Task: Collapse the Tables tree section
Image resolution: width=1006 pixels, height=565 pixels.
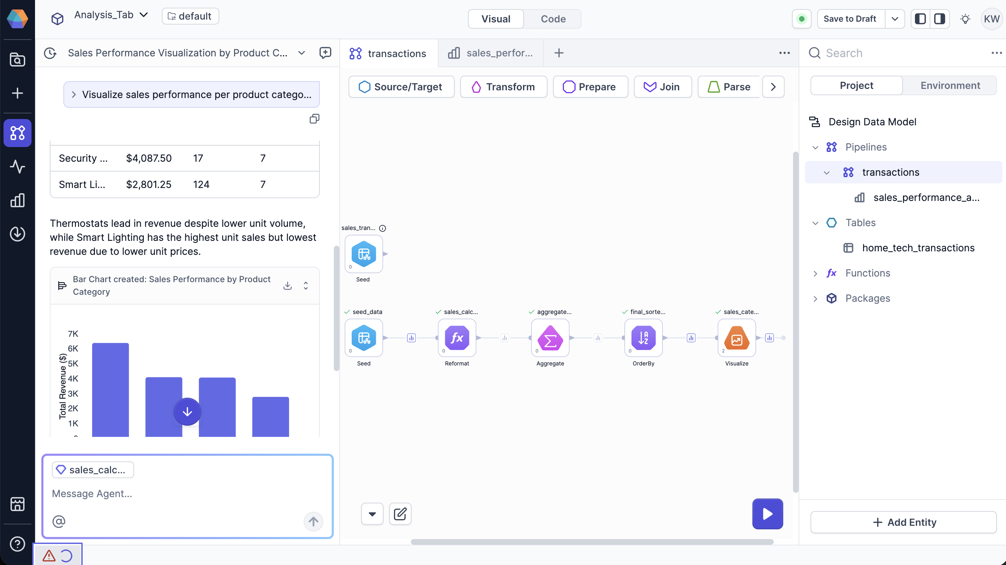Action: (x=815, y=223)
